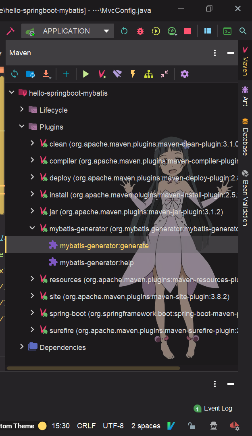Viewport: 252px width, 436px height.
Task: Toggle Skip Tests mode lightning icon
Action: point(133,74)
